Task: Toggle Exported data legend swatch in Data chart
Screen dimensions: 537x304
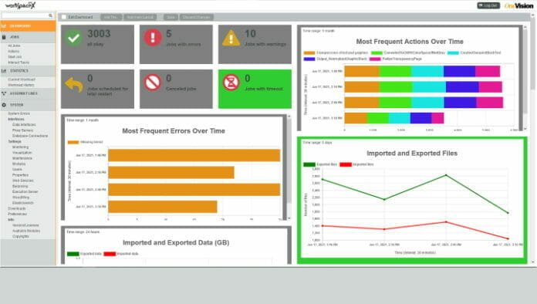Action: coord(73,254)
